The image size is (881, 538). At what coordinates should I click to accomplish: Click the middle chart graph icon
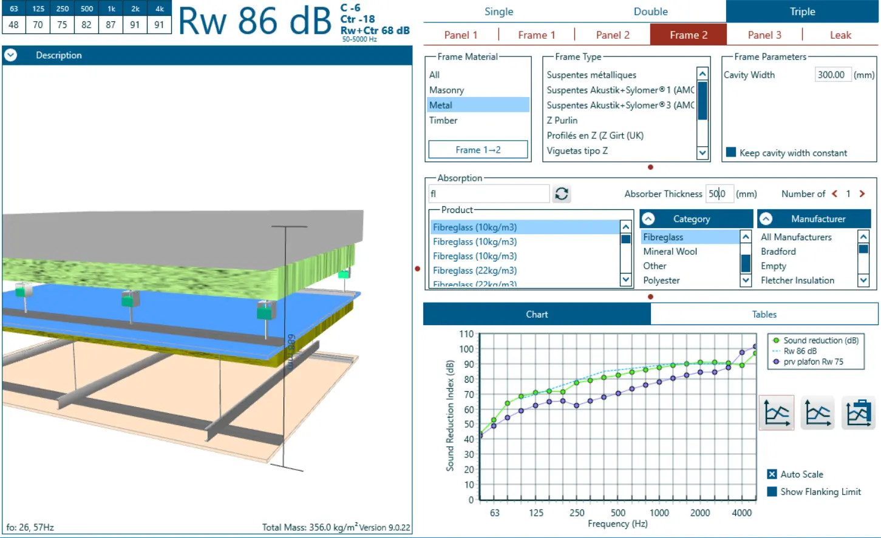coord(817,413)
